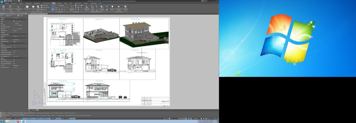
Task: Toggle 3D оПРИВЯЗКА in status bar
Action: click(x=33, y=118)
